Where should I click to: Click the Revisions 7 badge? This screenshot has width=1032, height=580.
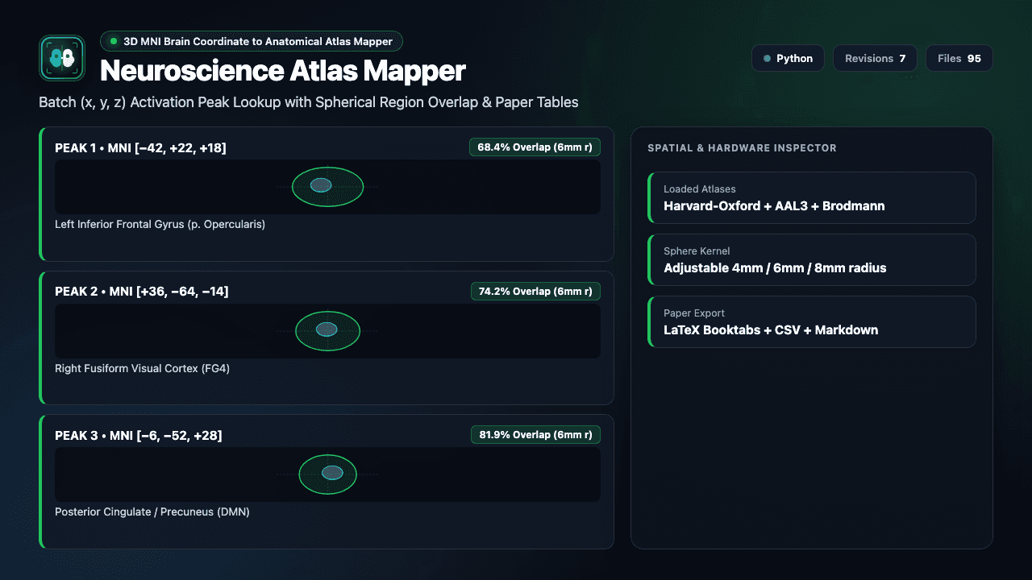pyautogui.click(x=875, y=58)
